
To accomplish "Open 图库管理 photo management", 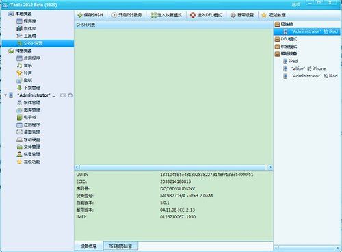I will (x=28, y=110).
